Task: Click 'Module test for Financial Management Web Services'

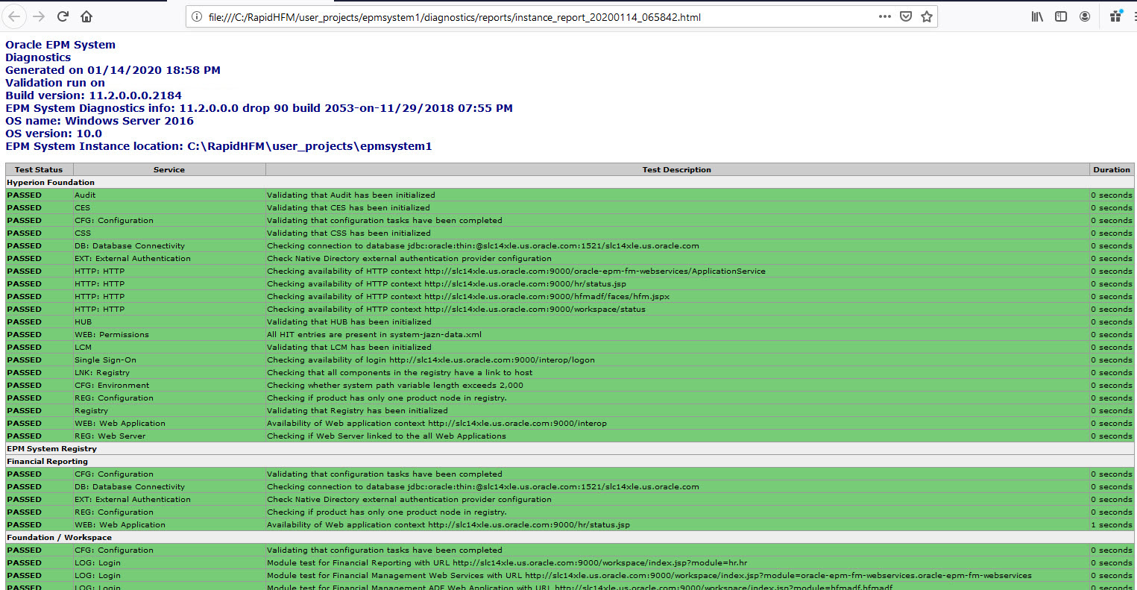Action: (649, 575)
